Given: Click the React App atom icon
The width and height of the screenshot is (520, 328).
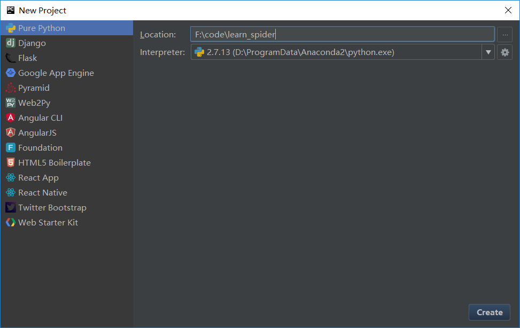Looking at the screenshot, I should pyautogui.click(x=11, y=177).
